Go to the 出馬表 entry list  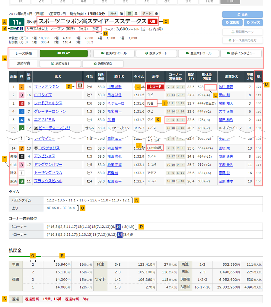(x=232, y=23)
